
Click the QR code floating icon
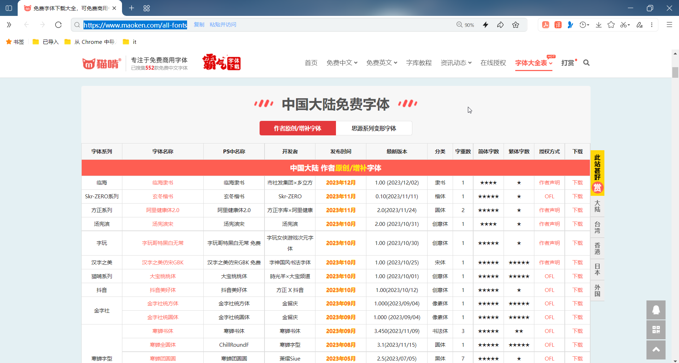coord(656,330)
